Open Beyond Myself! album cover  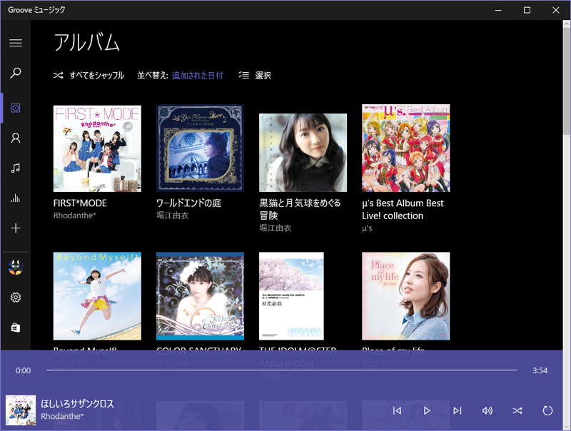point(97,296)
